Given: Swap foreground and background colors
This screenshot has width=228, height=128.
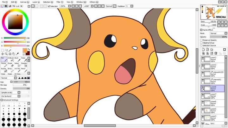Looking at the screenshot, I should click(28, 50).
